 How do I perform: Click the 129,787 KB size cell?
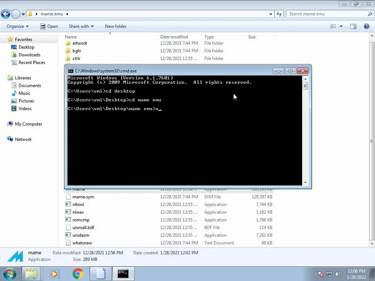(x=262, y=197)
